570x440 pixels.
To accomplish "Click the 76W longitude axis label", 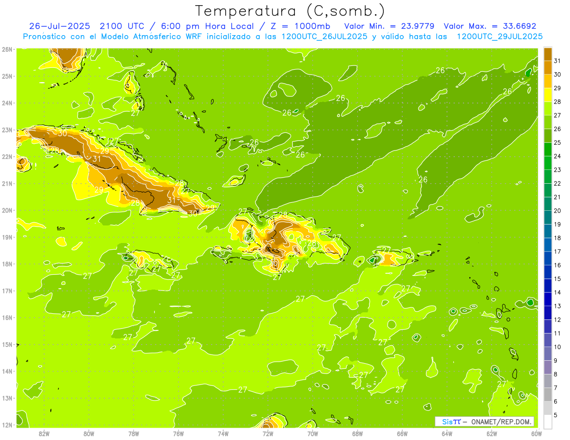I will click(x=178, y=433).
